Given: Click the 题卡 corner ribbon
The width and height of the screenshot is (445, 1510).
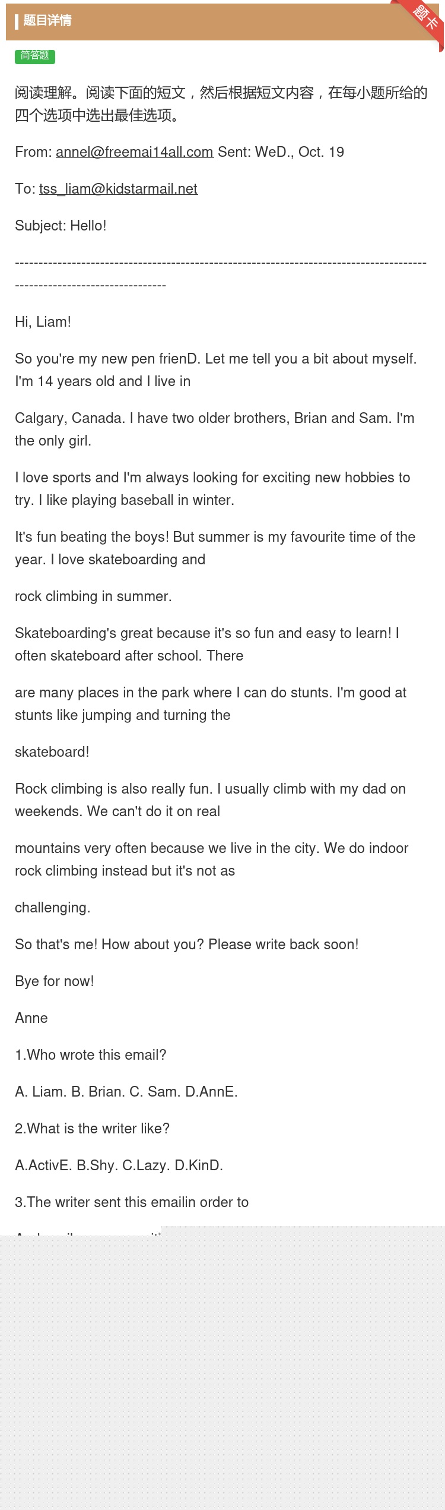Looking at the screenshot, I should pyautogui.click(x=425, y=18).
